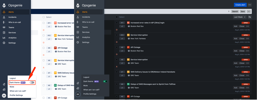Open more actions for dark alert #11

[248, 26]
